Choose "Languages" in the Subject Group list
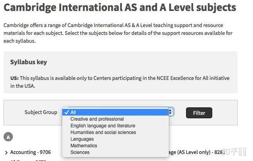Screen dimensions: 253x161 coord(82,139)
